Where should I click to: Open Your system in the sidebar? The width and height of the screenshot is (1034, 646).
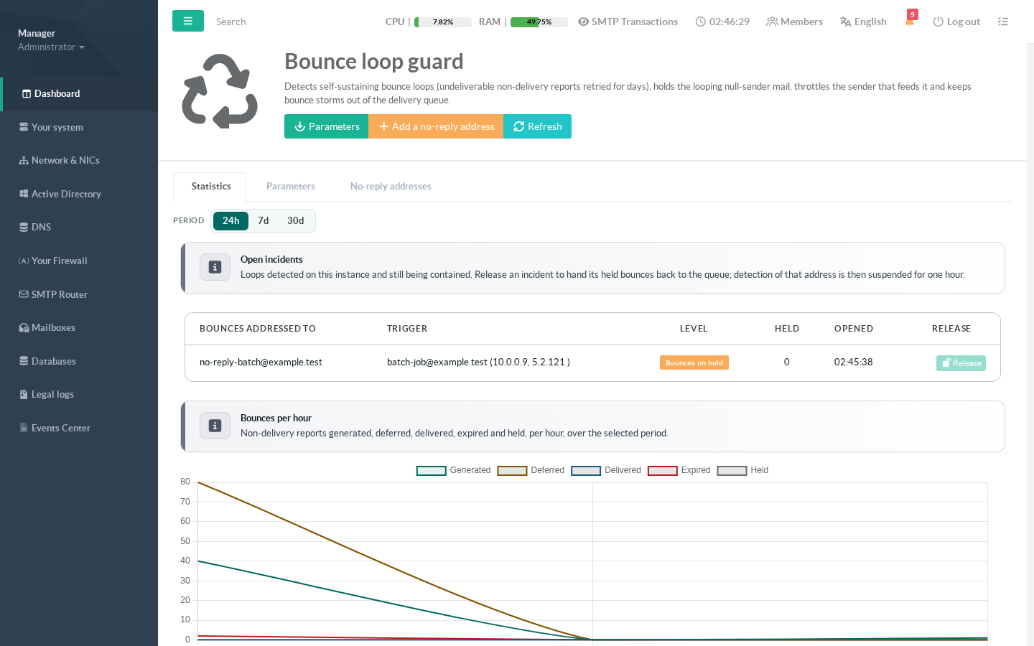(x=79, y=127)
